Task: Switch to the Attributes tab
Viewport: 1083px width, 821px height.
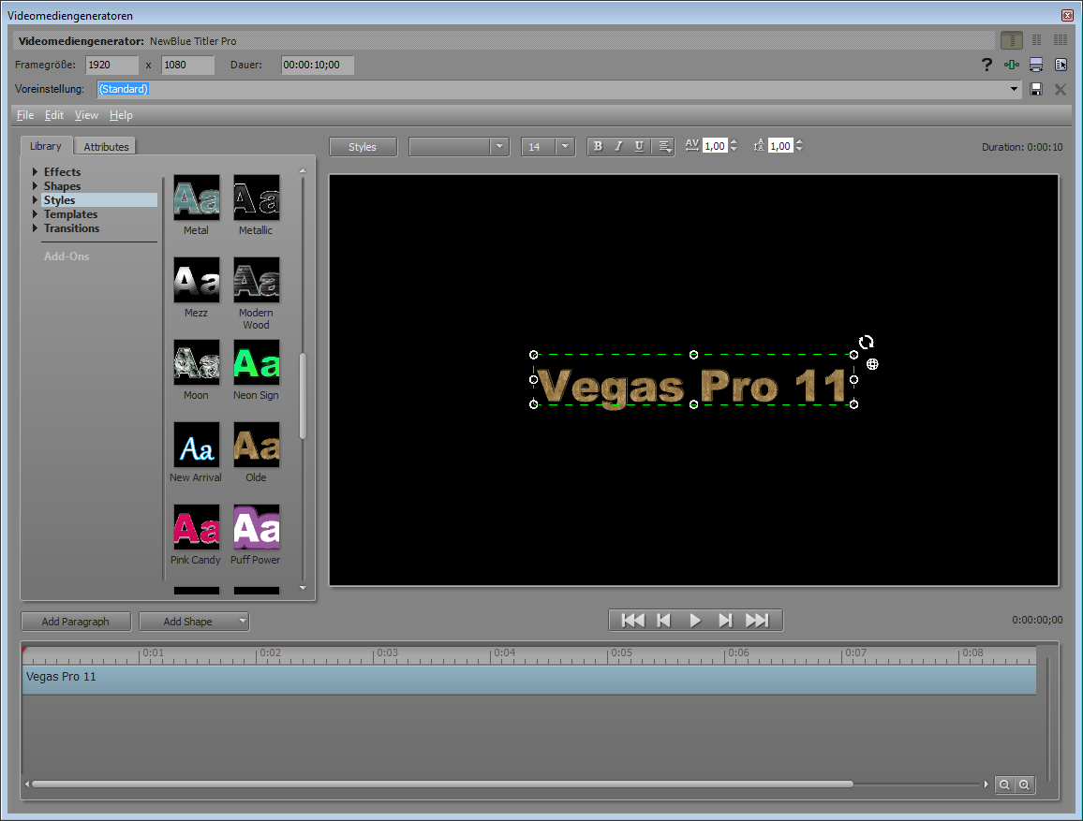Action: tap(106, 147)
